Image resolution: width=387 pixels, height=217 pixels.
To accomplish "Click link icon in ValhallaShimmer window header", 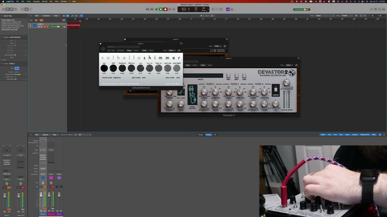I will (x=179, y=51).
